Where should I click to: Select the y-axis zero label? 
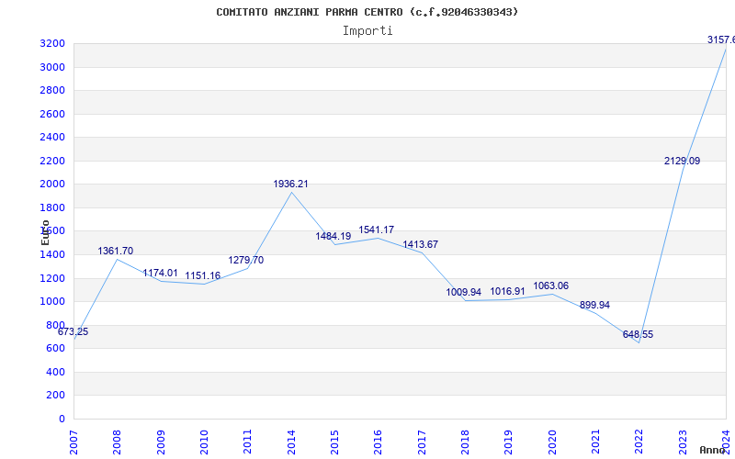point(62,420)
